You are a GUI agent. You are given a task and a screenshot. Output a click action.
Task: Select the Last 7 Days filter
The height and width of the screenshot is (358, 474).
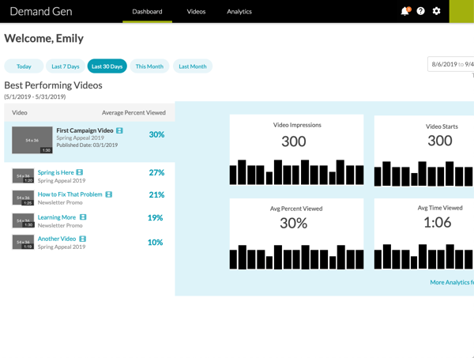66,66
